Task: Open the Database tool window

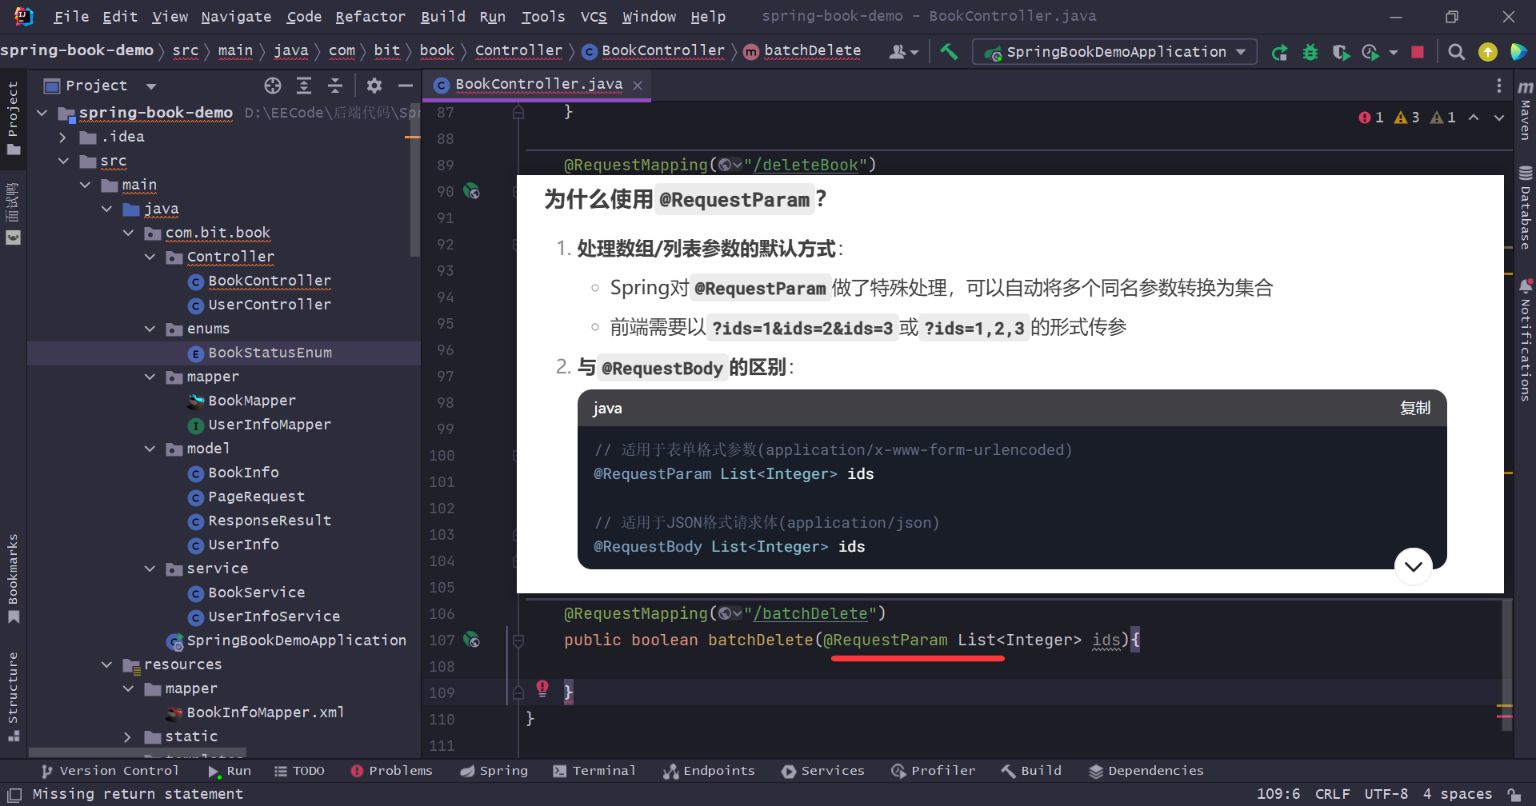Action: pyautogui.click(x=1526, y=207)
